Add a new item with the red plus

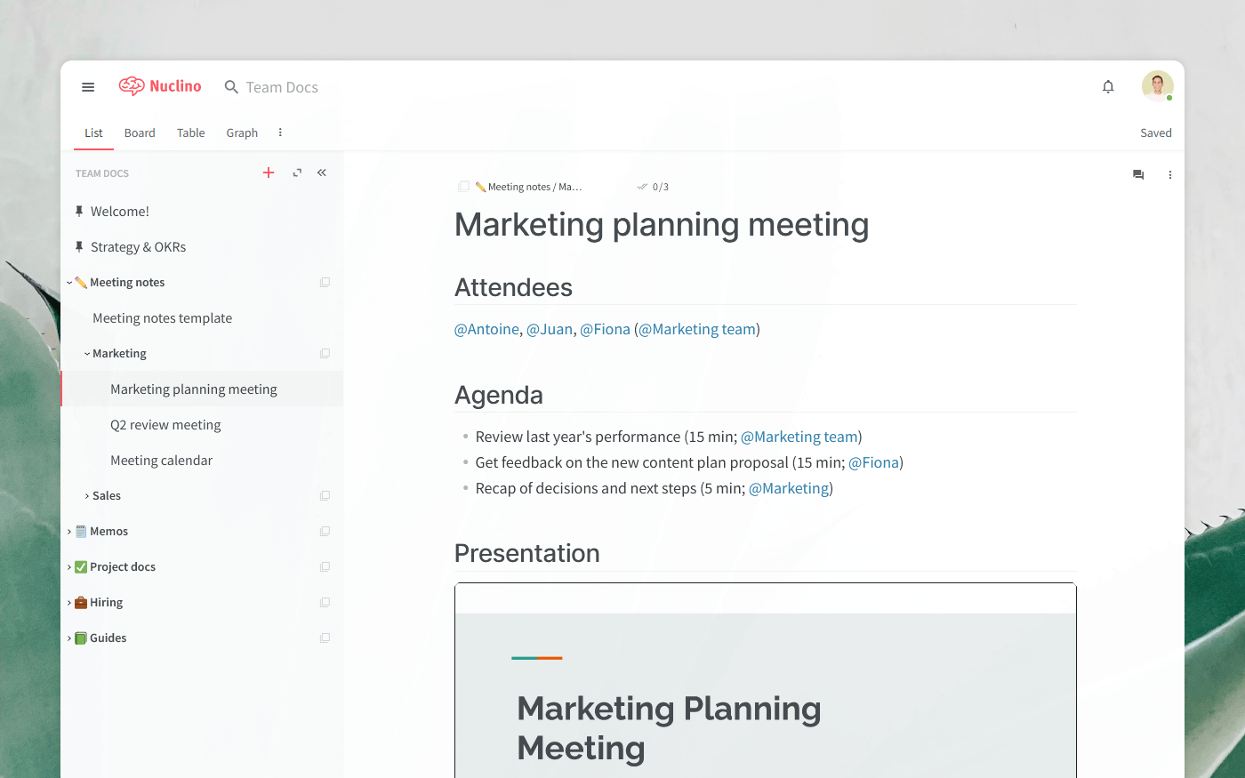point(269,172)
